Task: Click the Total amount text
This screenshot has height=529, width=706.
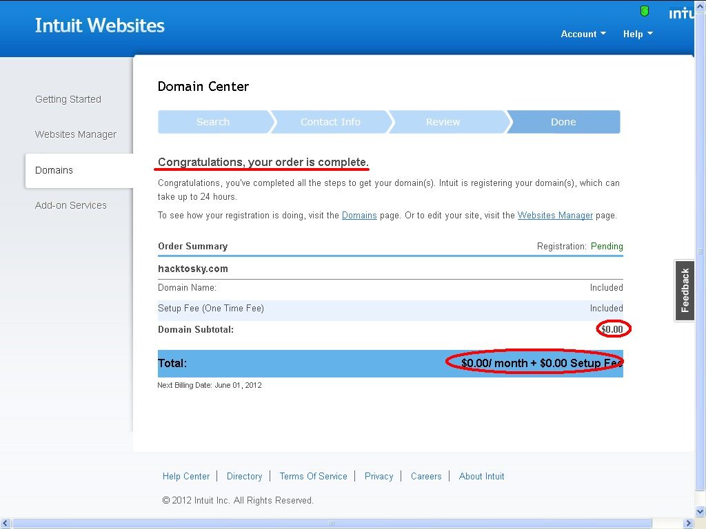Action: 542,363
